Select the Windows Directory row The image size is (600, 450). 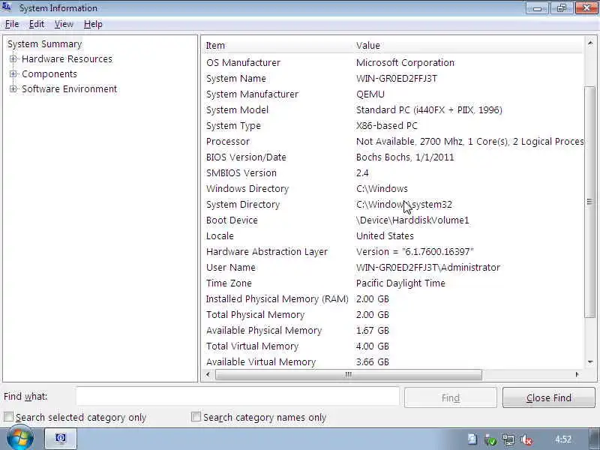tap(393, 189)
